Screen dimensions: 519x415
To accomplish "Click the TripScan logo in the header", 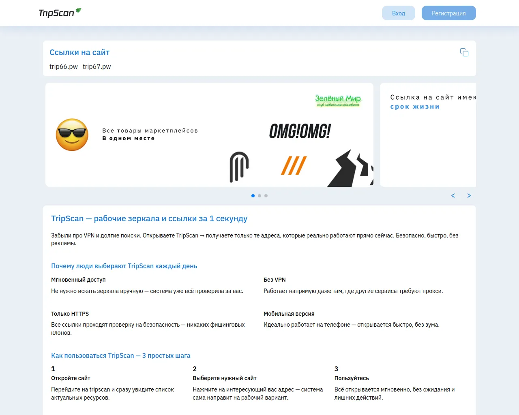I will tap(60, 13).
